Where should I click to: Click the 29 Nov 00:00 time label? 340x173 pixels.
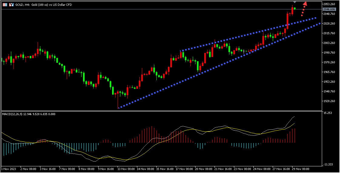(x=300, y=169)
